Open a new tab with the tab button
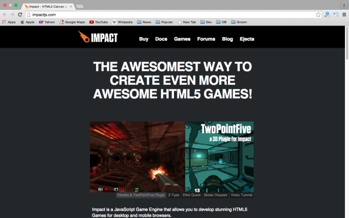Image resolution: width=349 pixels, height=218 pixels. pos(80,6)
